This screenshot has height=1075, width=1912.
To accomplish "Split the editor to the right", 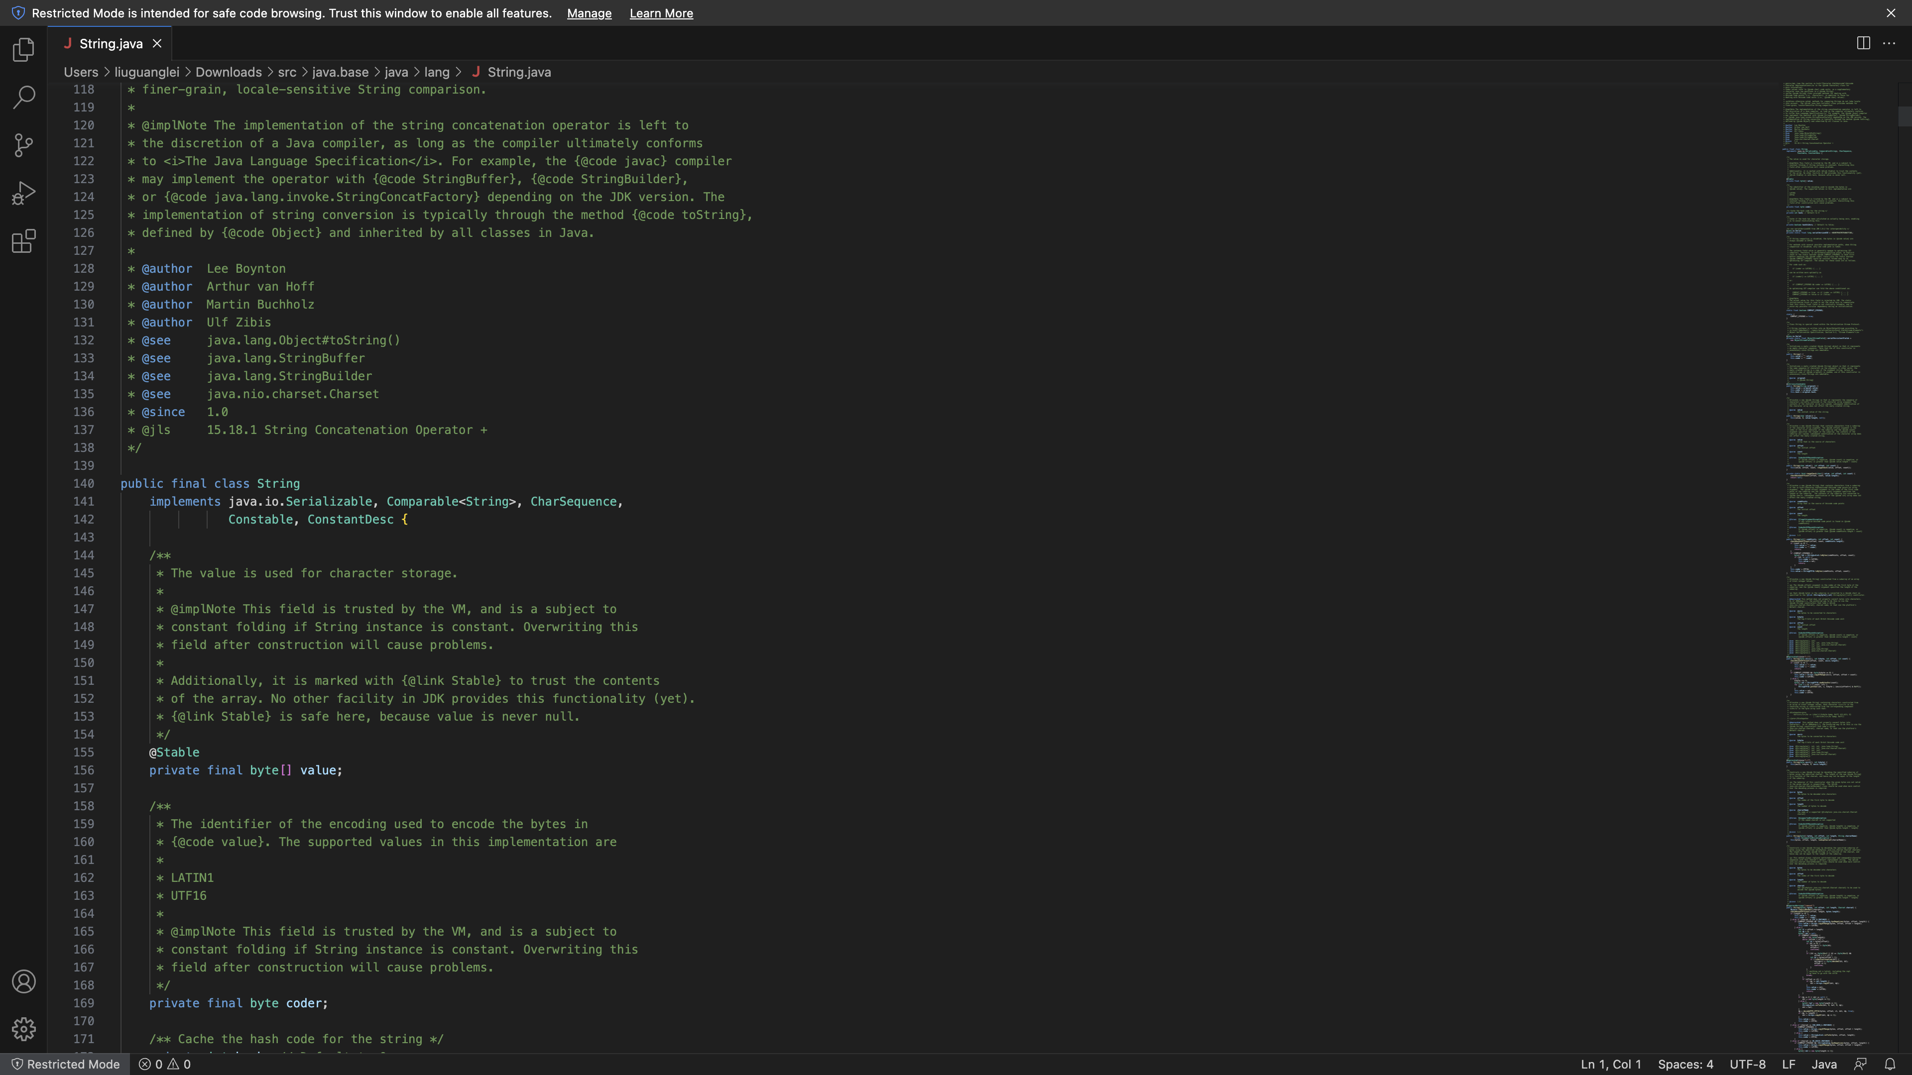I will click(1863, 43).
